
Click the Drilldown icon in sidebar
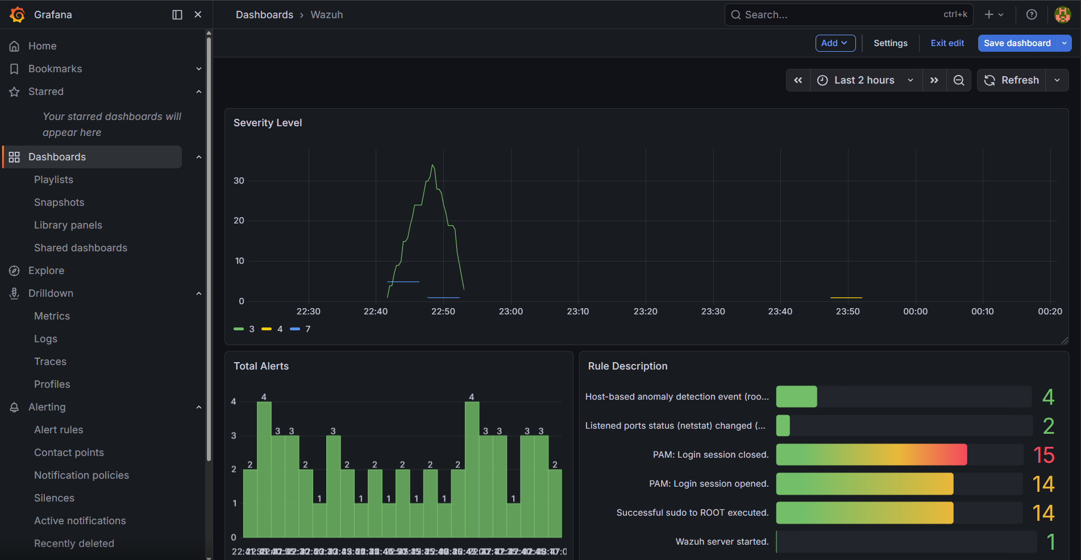pyautogui.click(x=14, y=293)
